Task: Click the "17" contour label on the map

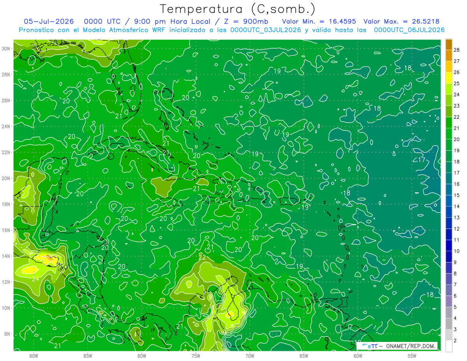Action: click(421, 160)
